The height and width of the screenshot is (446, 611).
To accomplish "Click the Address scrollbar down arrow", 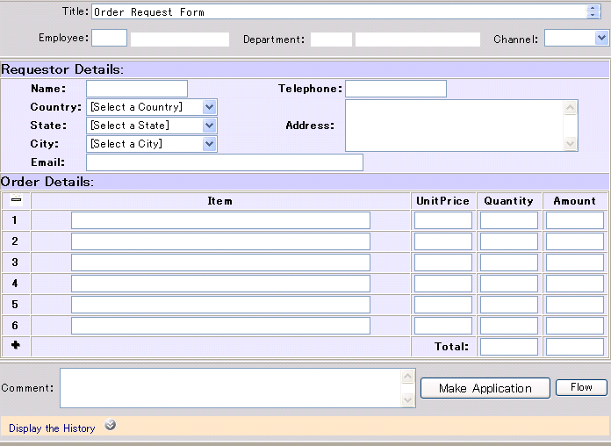I will [x=570, y=143].
